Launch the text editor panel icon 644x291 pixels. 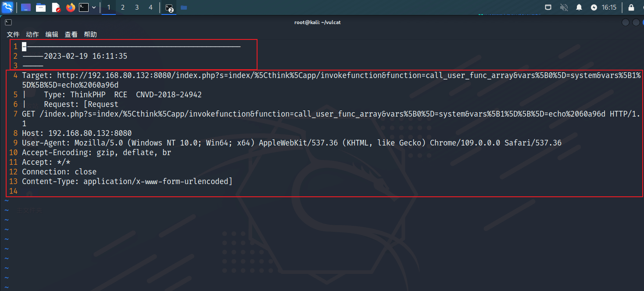(x=56, y=7)
